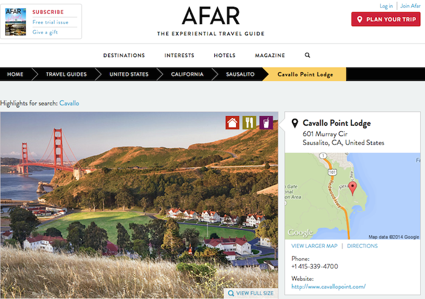Go to United States breadcrumb
The image size is (425, 299).
tap(129, 74)
